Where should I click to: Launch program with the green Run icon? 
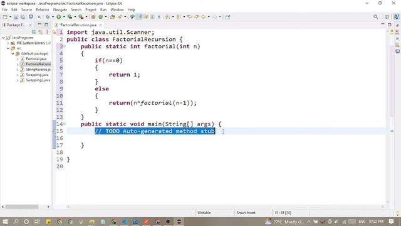click(58, 17)
